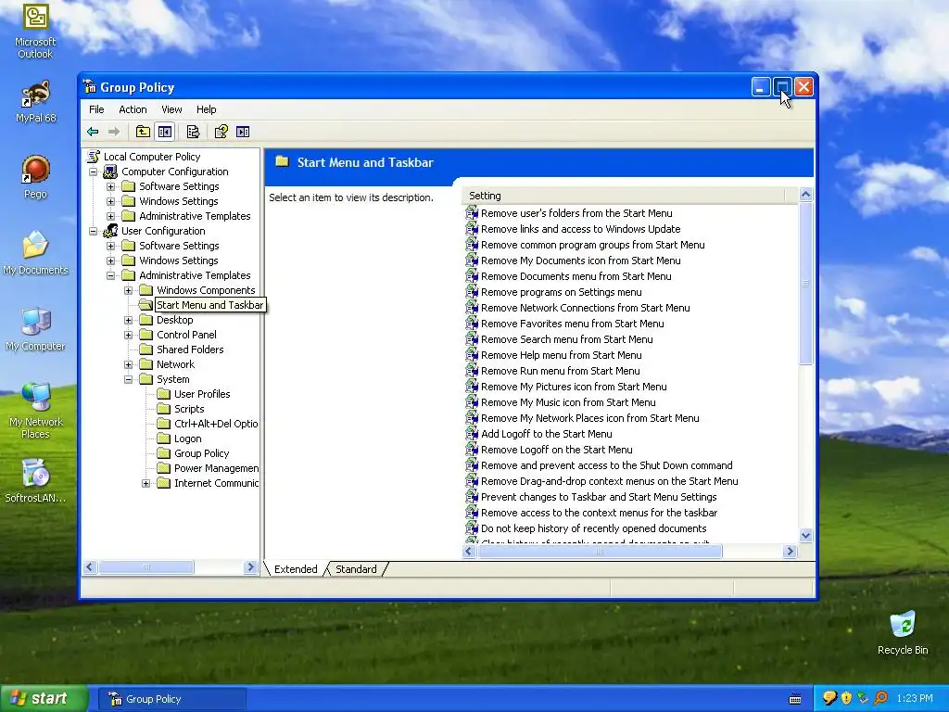Select 'Do not keep history of recently opened documents'
The image size is (949, 712).
click(x=594, y=528)
